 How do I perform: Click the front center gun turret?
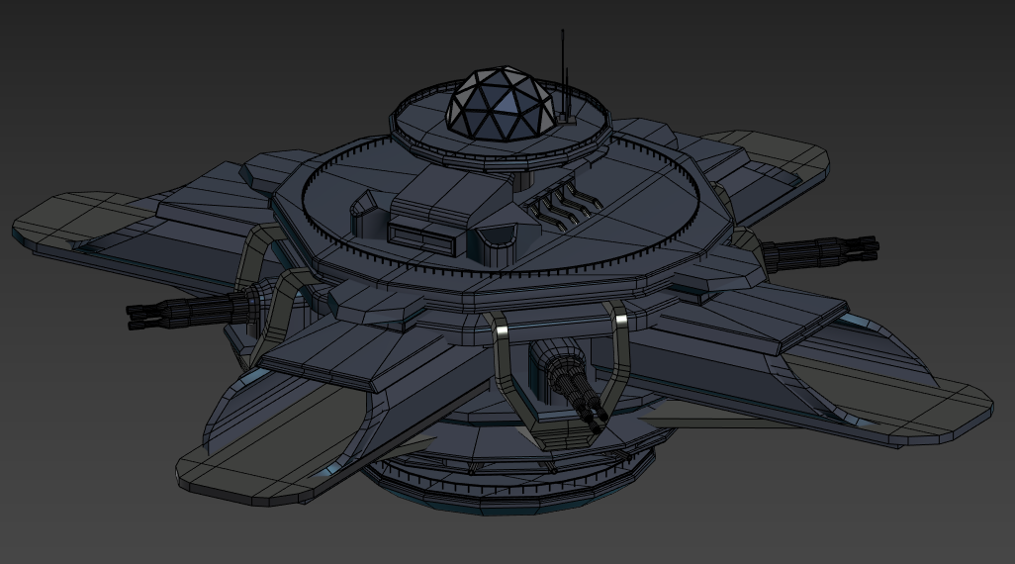[x=570, y=385]
